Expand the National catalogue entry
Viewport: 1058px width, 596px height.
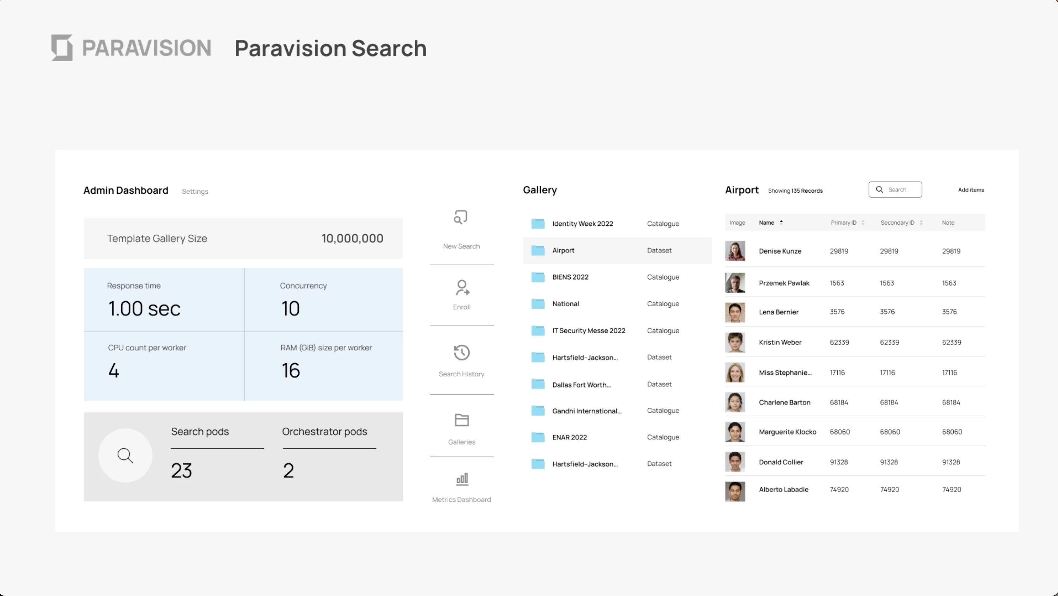pyautogui.click(x=565, y=304)
